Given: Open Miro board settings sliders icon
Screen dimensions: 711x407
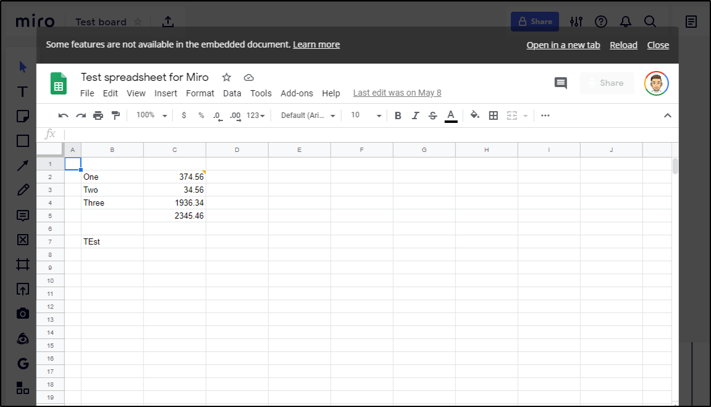Looking at the screenshot, I should 576,21.
